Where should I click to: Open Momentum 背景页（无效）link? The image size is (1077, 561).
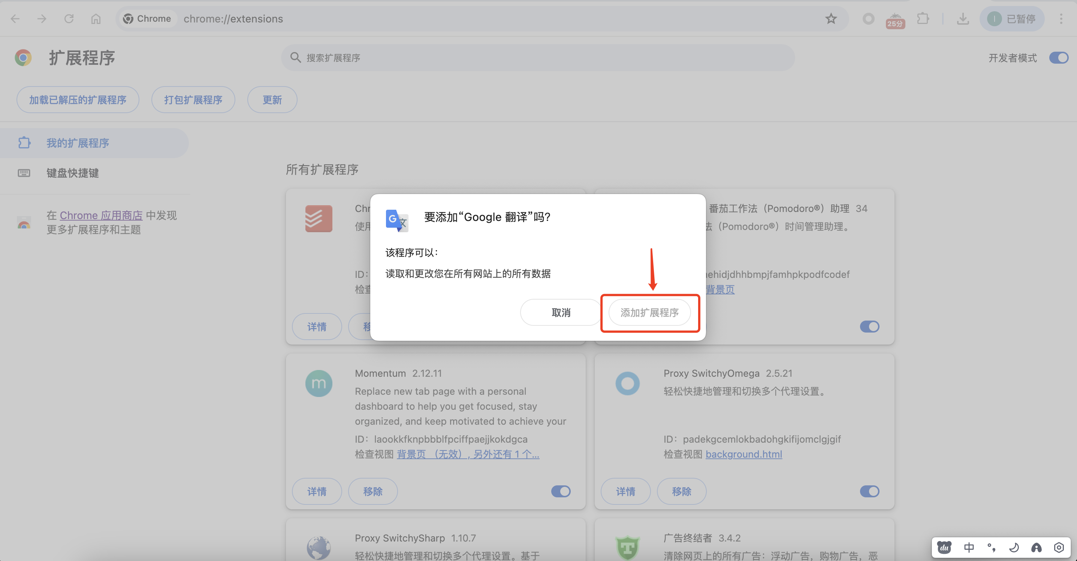click(468, 454)
